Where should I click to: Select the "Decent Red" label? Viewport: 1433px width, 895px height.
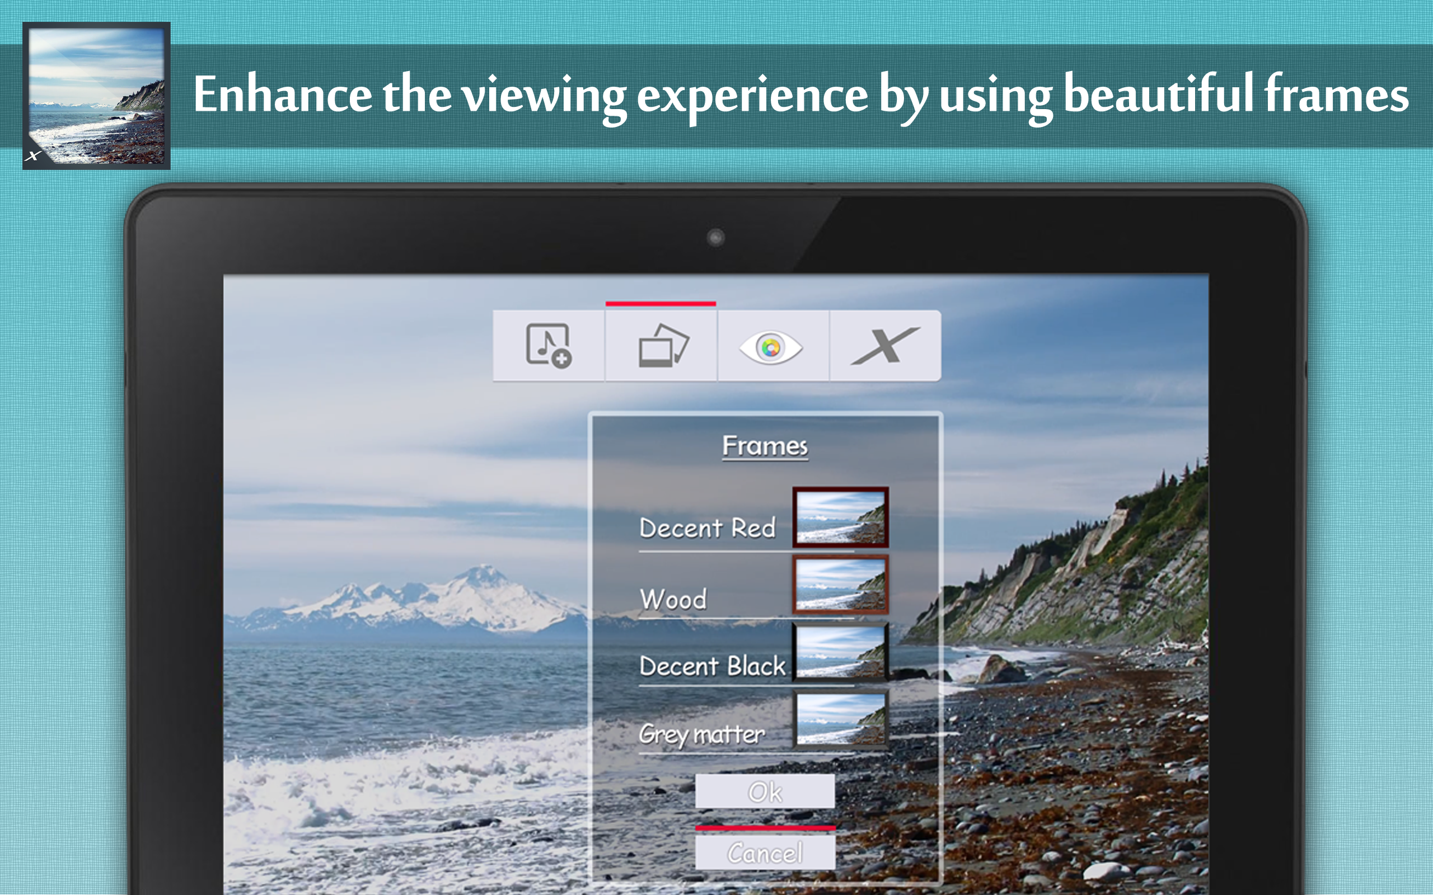point(708,527)
